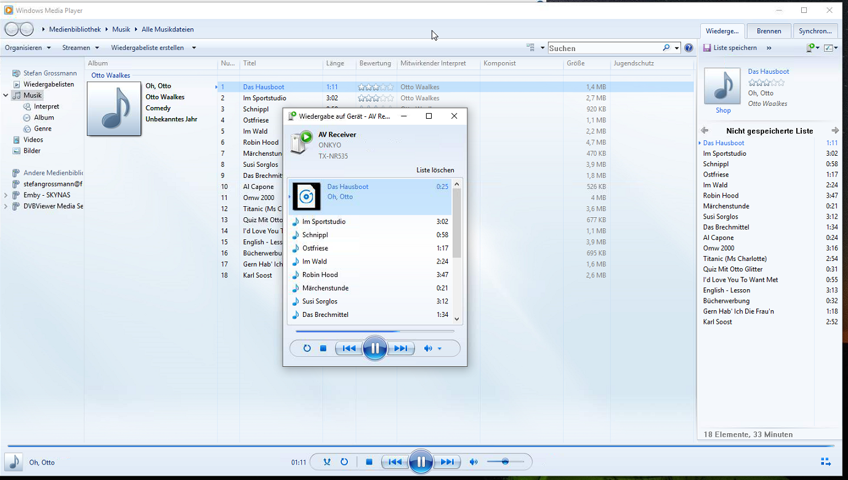Click the view options icon beside the search box

click(x=530, y=47)
